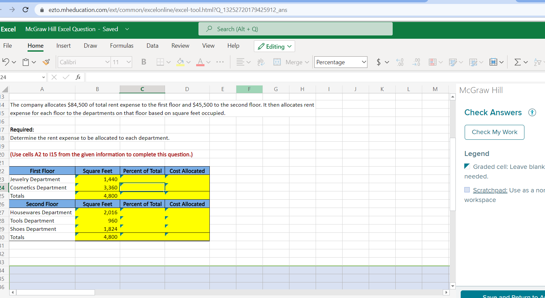Open the Fill Color dropdown arrow

click(x=189, y=62)
